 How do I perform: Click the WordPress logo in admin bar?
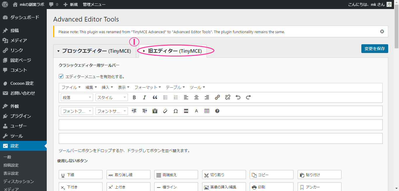[5, 4]
